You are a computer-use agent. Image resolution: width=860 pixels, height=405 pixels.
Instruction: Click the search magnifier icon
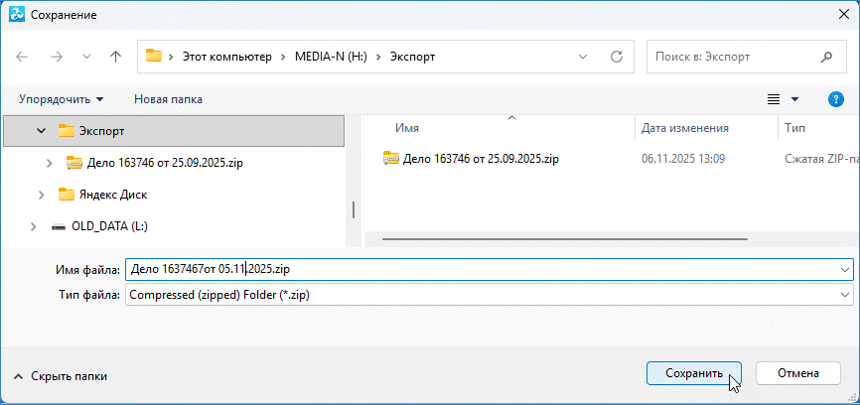click(826, 57)
